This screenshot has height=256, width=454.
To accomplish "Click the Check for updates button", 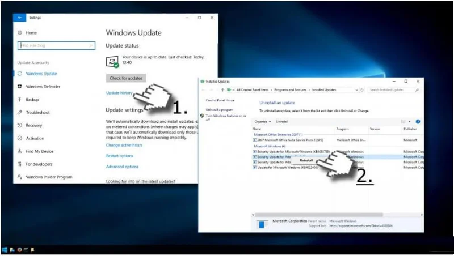I will [126, 78].
